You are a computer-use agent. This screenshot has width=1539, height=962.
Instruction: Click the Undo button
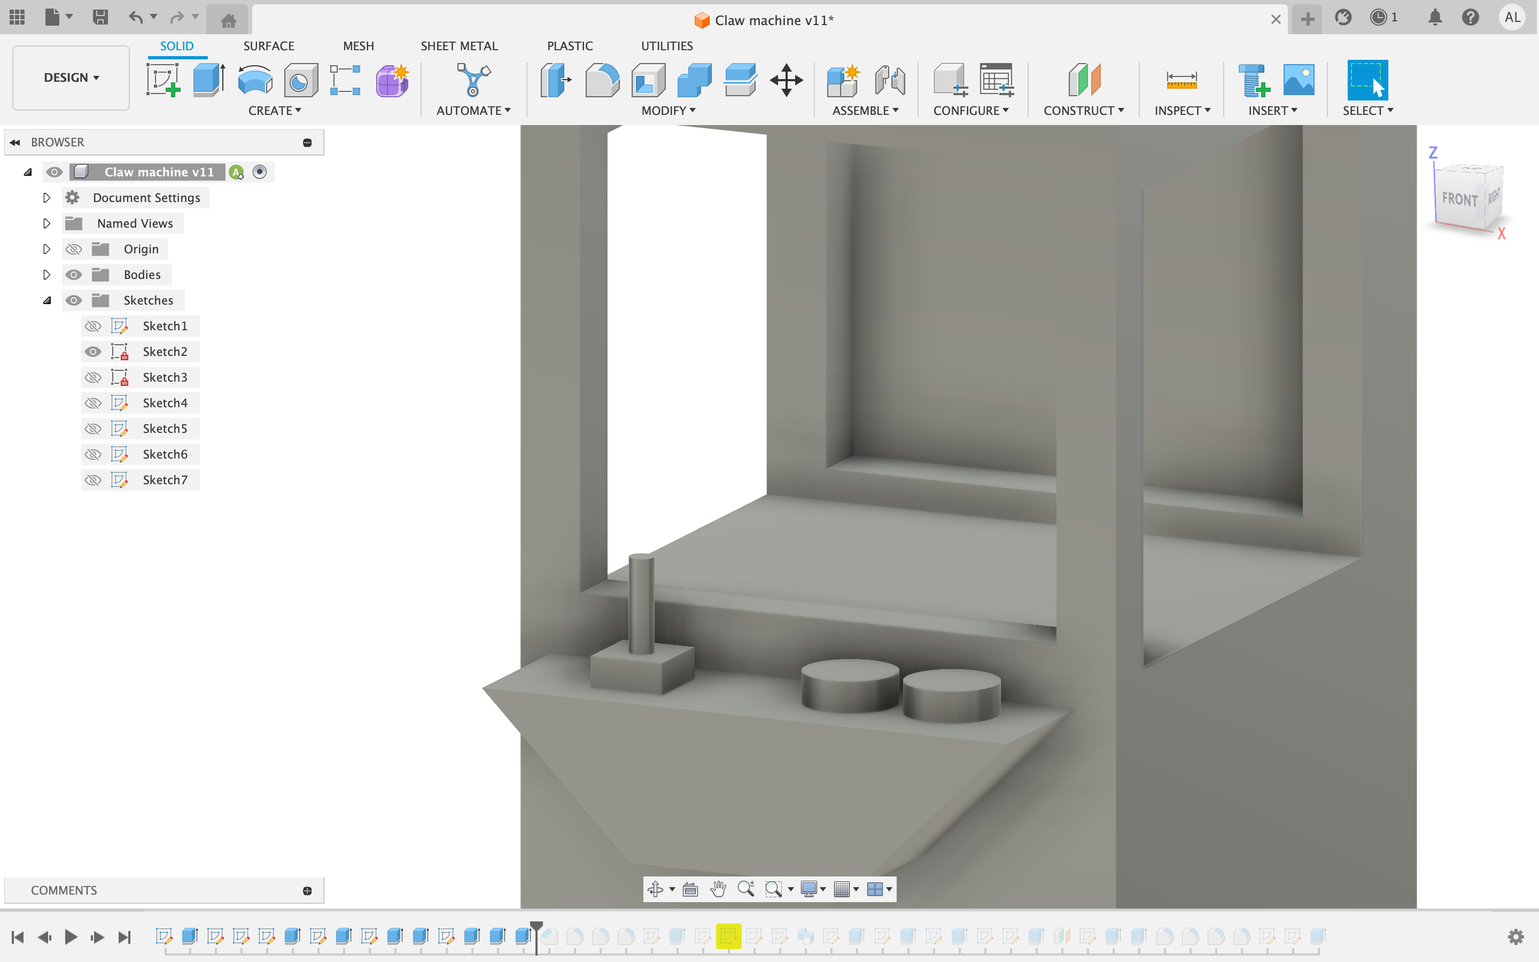point(137,17)
